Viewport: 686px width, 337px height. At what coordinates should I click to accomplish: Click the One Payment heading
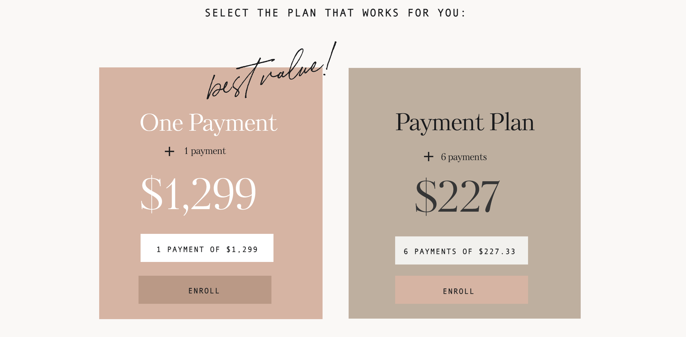(209, 123)
